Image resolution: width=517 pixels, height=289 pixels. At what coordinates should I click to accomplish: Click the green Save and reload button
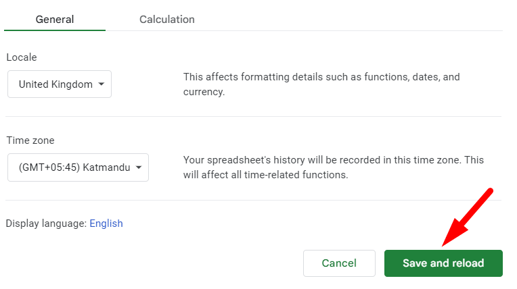point(443,263)
